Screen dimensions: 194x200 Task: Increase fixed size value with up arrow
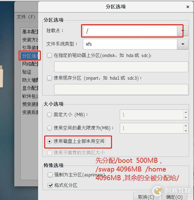pyautogui.click(x=186, y=112)
